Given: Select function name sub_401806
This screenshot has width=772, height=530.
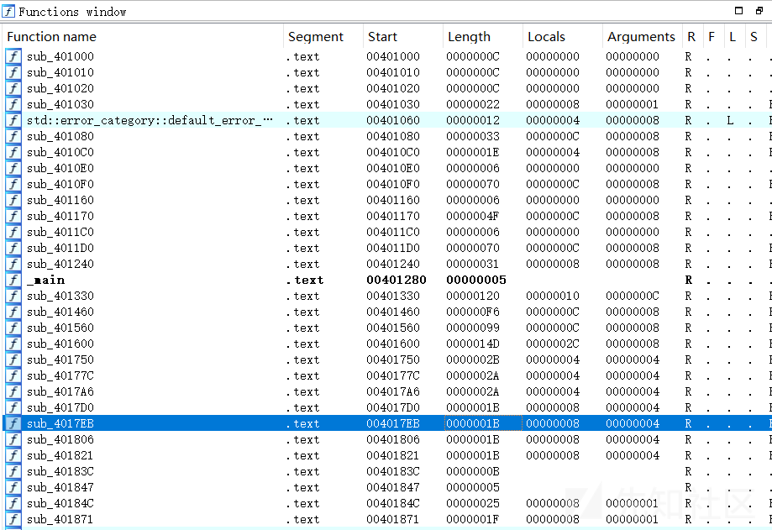Looking at the screenshot, I should pos(60,439).
